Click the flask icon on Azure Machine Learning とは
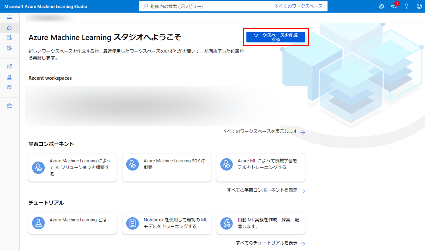Screen dimensions: 425x251 click(x=38, y=223)
